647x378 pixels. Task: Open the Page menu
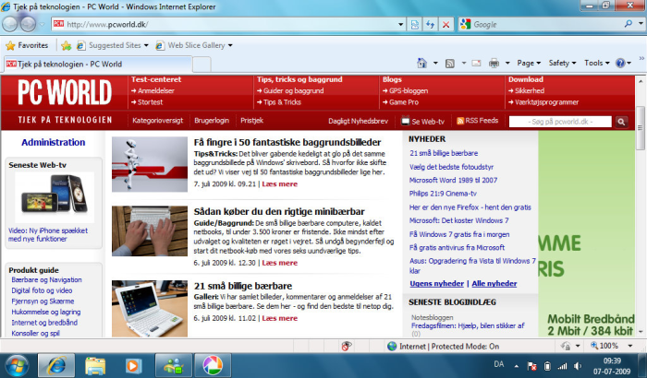tap(529, 63)
